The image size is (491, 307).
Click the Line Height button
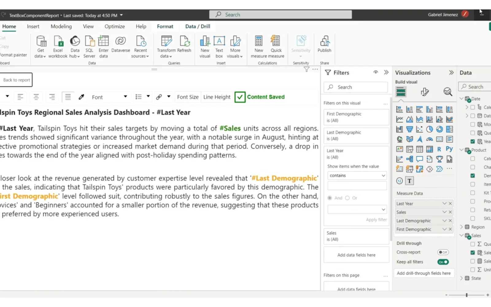click(x=217, y=97)
